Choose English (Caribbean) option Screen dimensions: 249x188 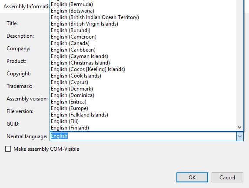[143, 50]
